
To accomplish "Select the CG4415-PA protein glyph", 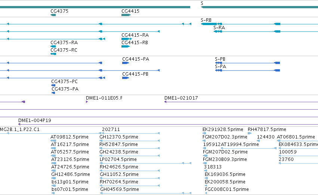I will (126, 63).
